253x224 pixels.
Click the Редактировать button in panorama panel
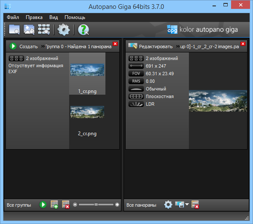click(x=151, y=46)
